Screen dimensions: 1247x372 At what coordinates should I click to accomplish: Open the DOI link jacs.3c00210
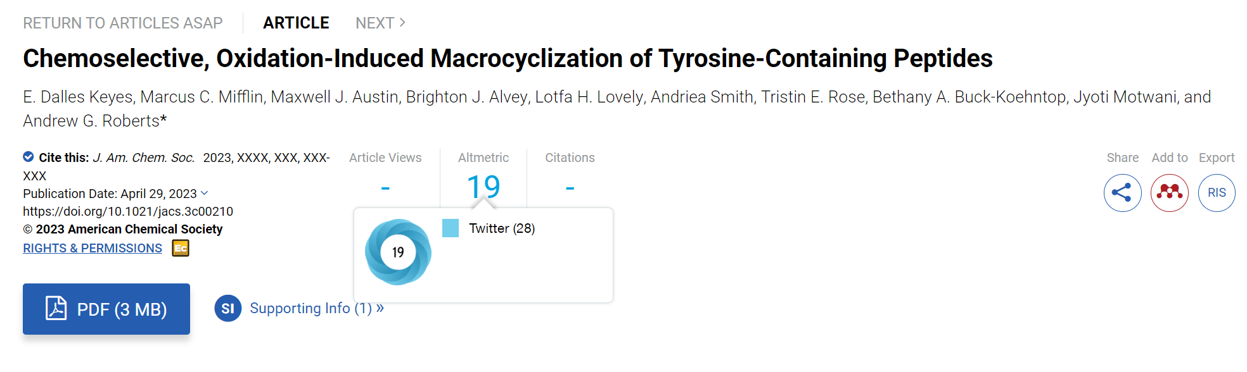pos(128,211)
